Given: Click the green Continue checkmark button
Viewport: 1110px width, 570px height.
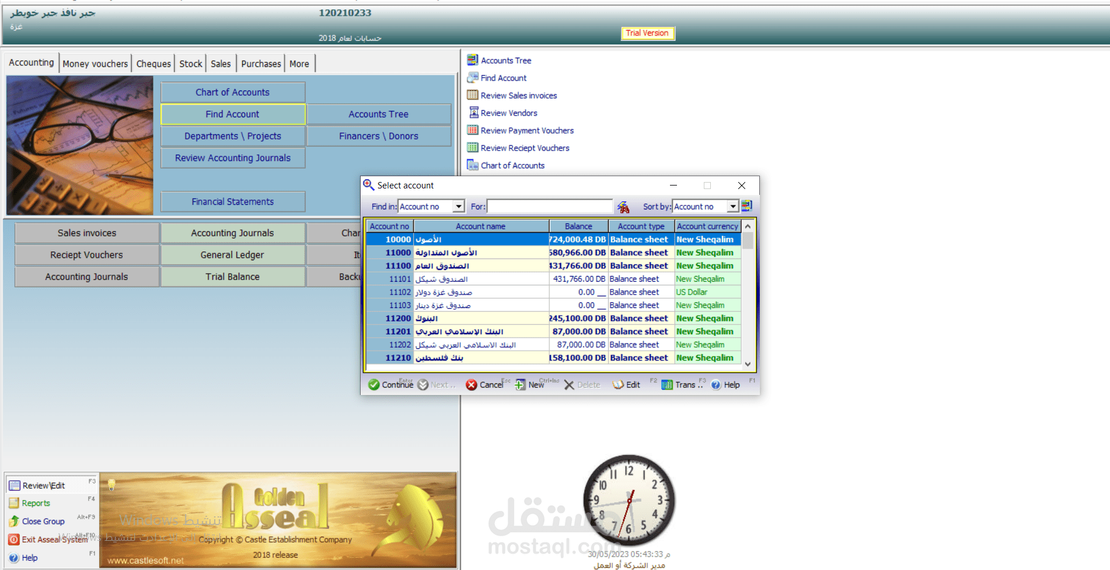Looking at the screenshot, I should tap(374, 384).
